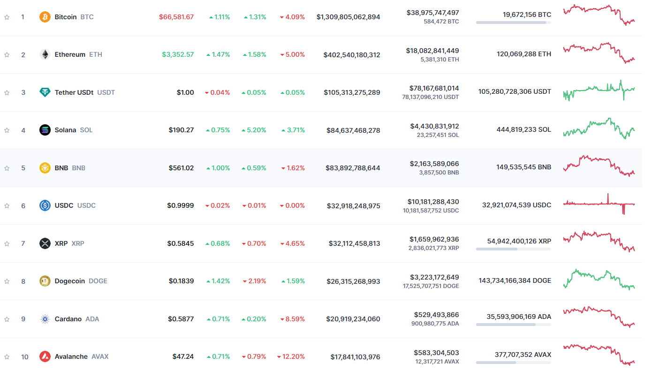Click XRP price $0.5845

click(181, 243)
